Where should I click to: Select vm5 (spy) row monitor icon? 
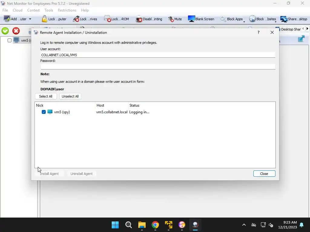[x=50, y=112]
